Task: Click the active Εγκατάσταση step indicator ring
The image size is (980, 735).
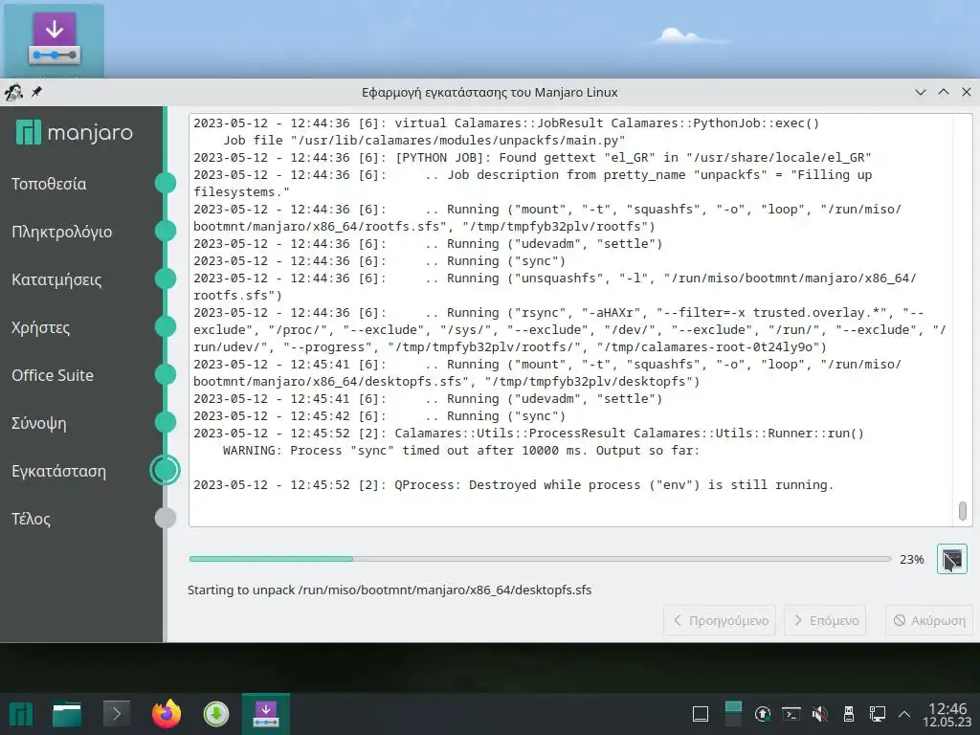Action: pyautogui.click(x=165, y=470)
